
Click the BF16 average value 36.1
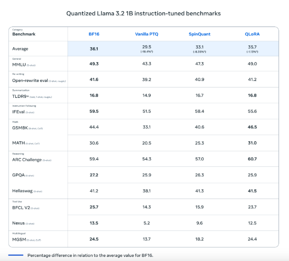(x=93, y=49)
